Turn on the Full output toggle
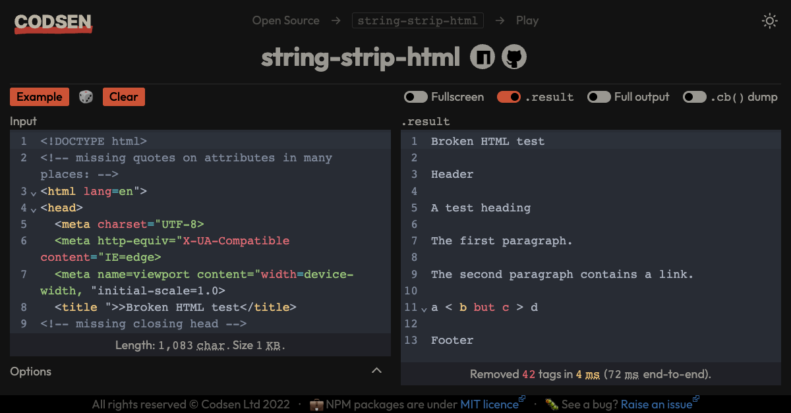Viewport: 791px width, 413px height. pos(599,97)
